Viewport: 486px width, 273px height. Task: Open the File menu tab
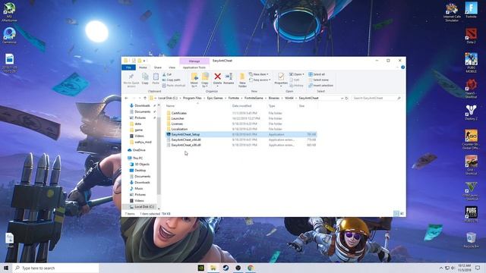[128, 67]
